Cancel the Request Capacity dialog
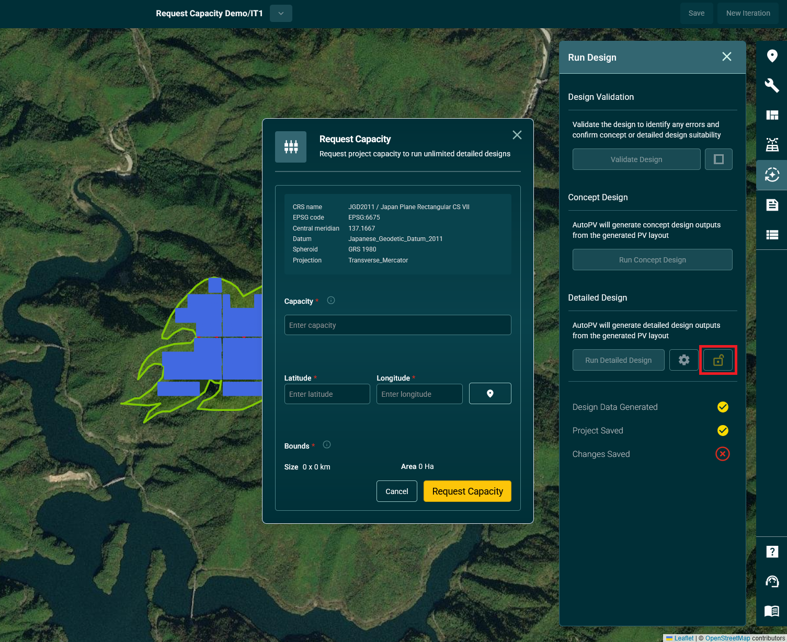 coord(396,491)
